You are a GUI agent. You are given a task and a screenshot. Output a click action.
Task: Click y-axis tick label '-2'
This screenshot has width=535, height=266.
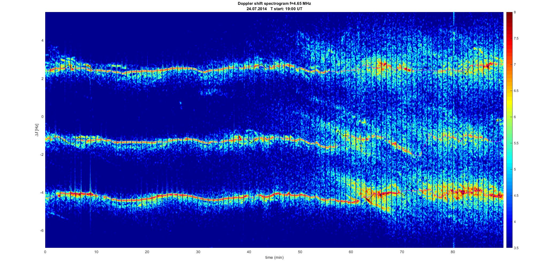coord(42,155)
